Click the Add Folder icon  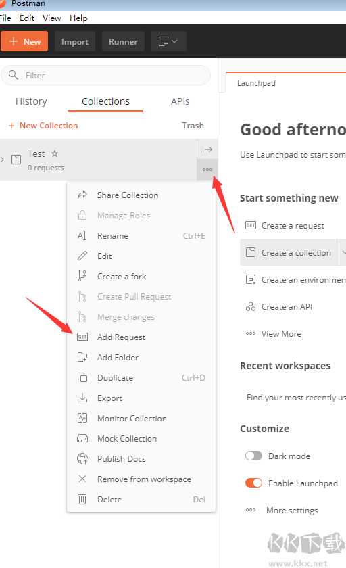point(82,358)
